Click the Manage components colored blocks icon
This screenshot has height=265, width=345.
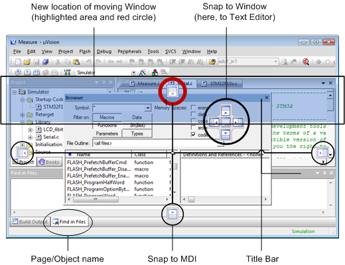click(x=155, y=72)
